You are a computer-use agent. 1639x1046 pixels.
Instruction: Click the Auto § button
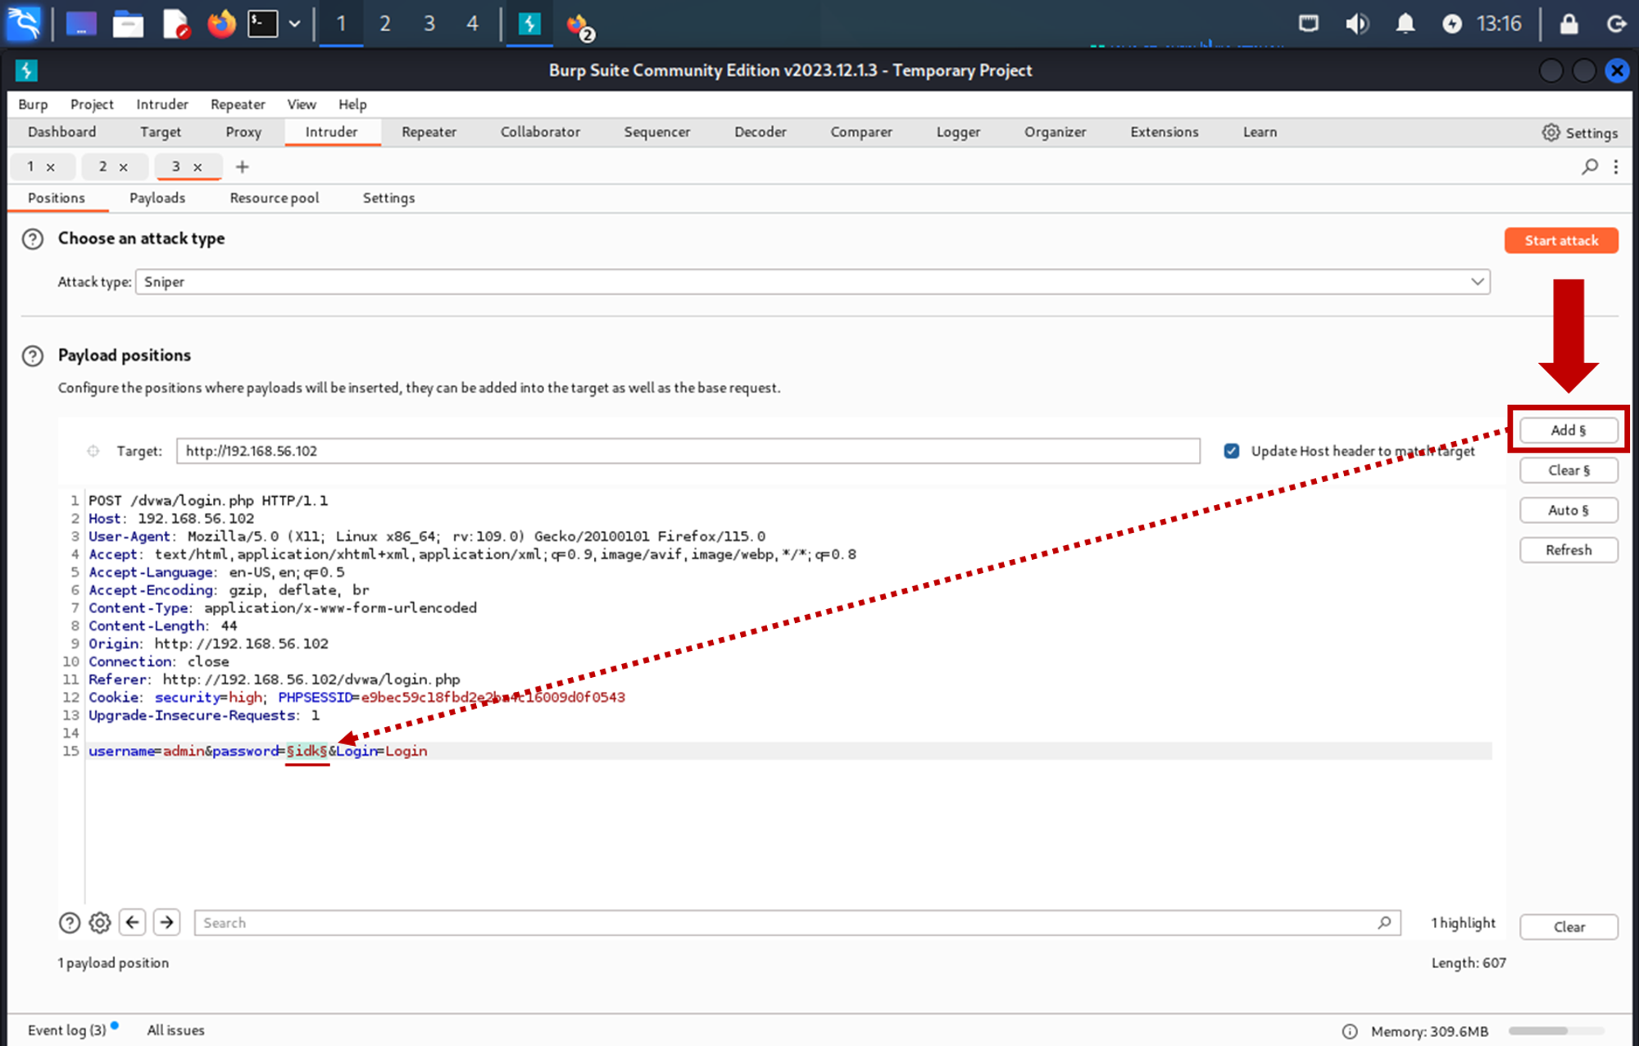[x=1569, y=510]
